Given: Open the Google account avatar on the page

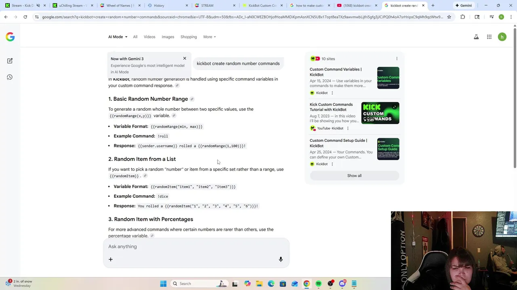Looking at the screenshot, I should pyautogui.click(x=502, y=37).
